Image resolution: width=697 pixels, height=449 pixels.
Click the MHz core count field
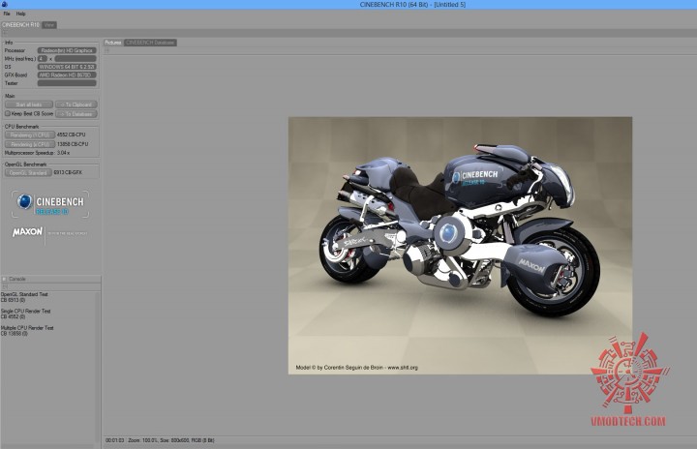point(43,59)
